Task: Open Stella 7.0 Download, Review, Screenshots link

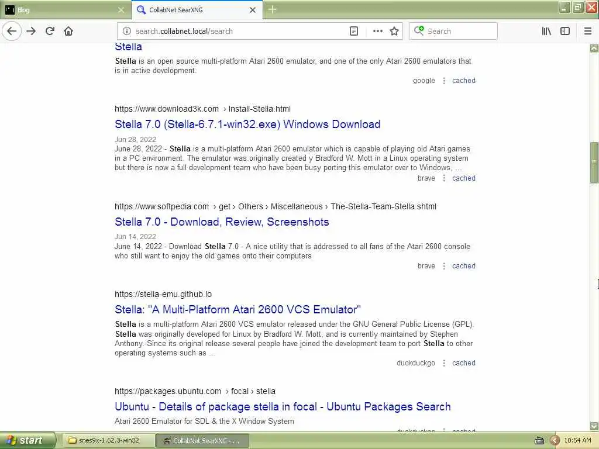Action: 222,222
